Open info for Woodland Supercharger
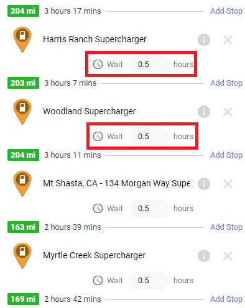The height and width of the screenshot is (308, 245). pyautogui.click(x=204, y=112)
